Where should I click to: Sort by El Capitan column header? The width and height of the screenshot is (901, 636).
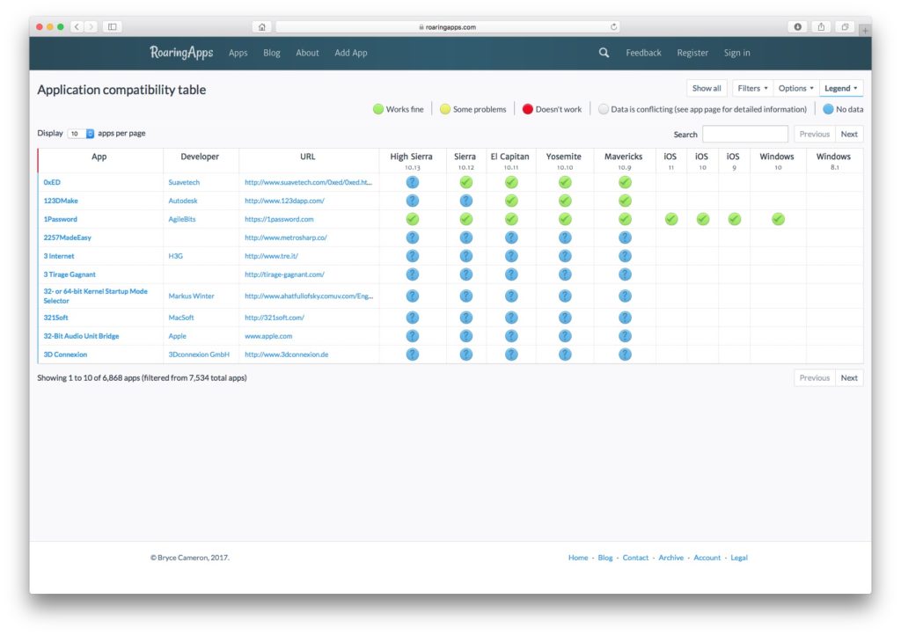click(x=509, y=160)
